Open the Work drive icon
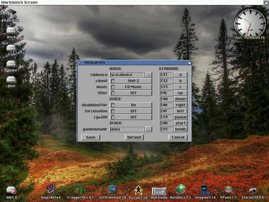Screen dimensions: 269x202 [x=11, y=31]
